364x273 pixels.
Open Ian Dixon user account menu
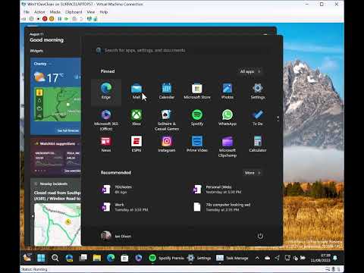pyautogui.click(x=116, y=236)
